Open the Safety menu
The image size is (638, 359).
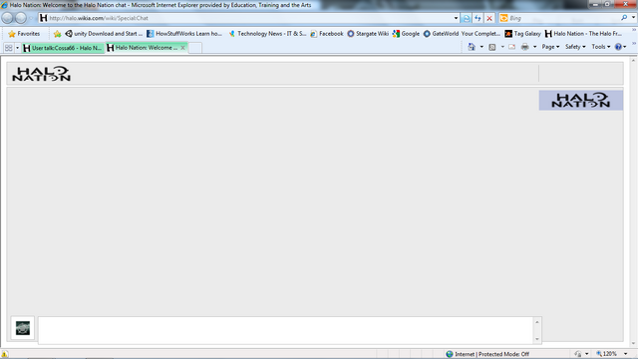tap(575, 47)
